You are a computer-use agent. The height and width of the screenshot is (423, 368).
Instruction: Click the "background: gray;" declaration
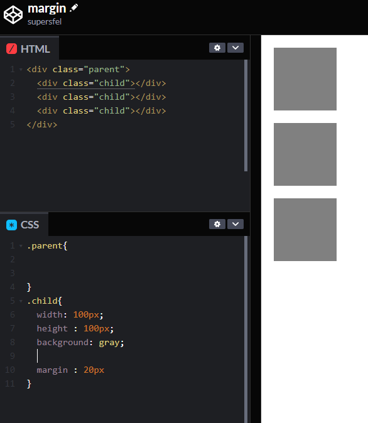pyautogui.click(x=80, y=342)
